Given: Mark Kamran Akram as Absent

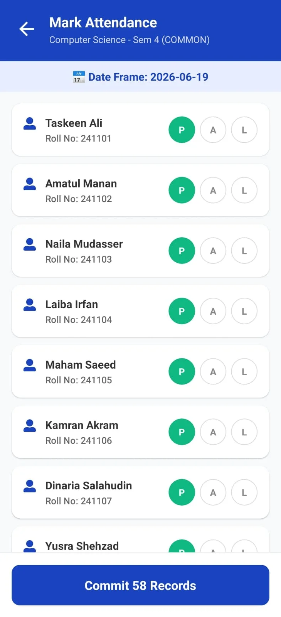Looking at the screenshot, I should coord(213,432).
